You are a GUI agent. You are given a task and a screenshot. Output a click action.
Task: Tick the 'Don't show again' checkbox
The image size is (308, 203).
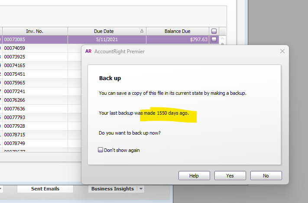click(101, 150)
